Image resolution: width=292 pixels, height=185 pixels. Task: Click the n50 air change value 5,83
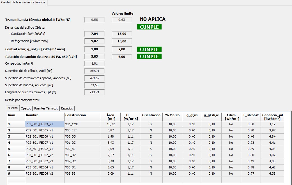click(x=95, y=56)
